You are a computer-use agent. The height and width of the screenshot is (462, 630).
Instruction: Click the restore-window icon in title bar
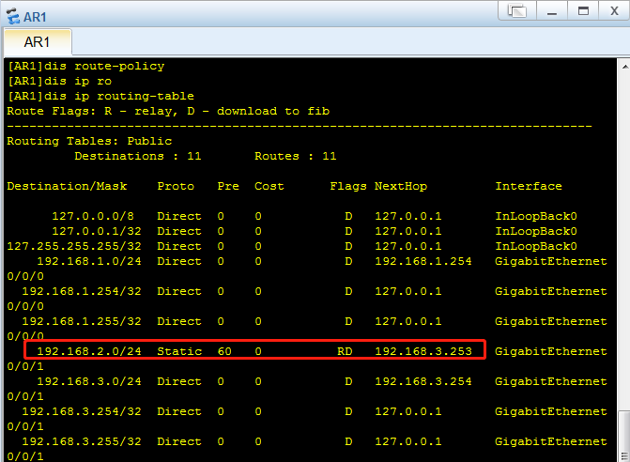517,10
